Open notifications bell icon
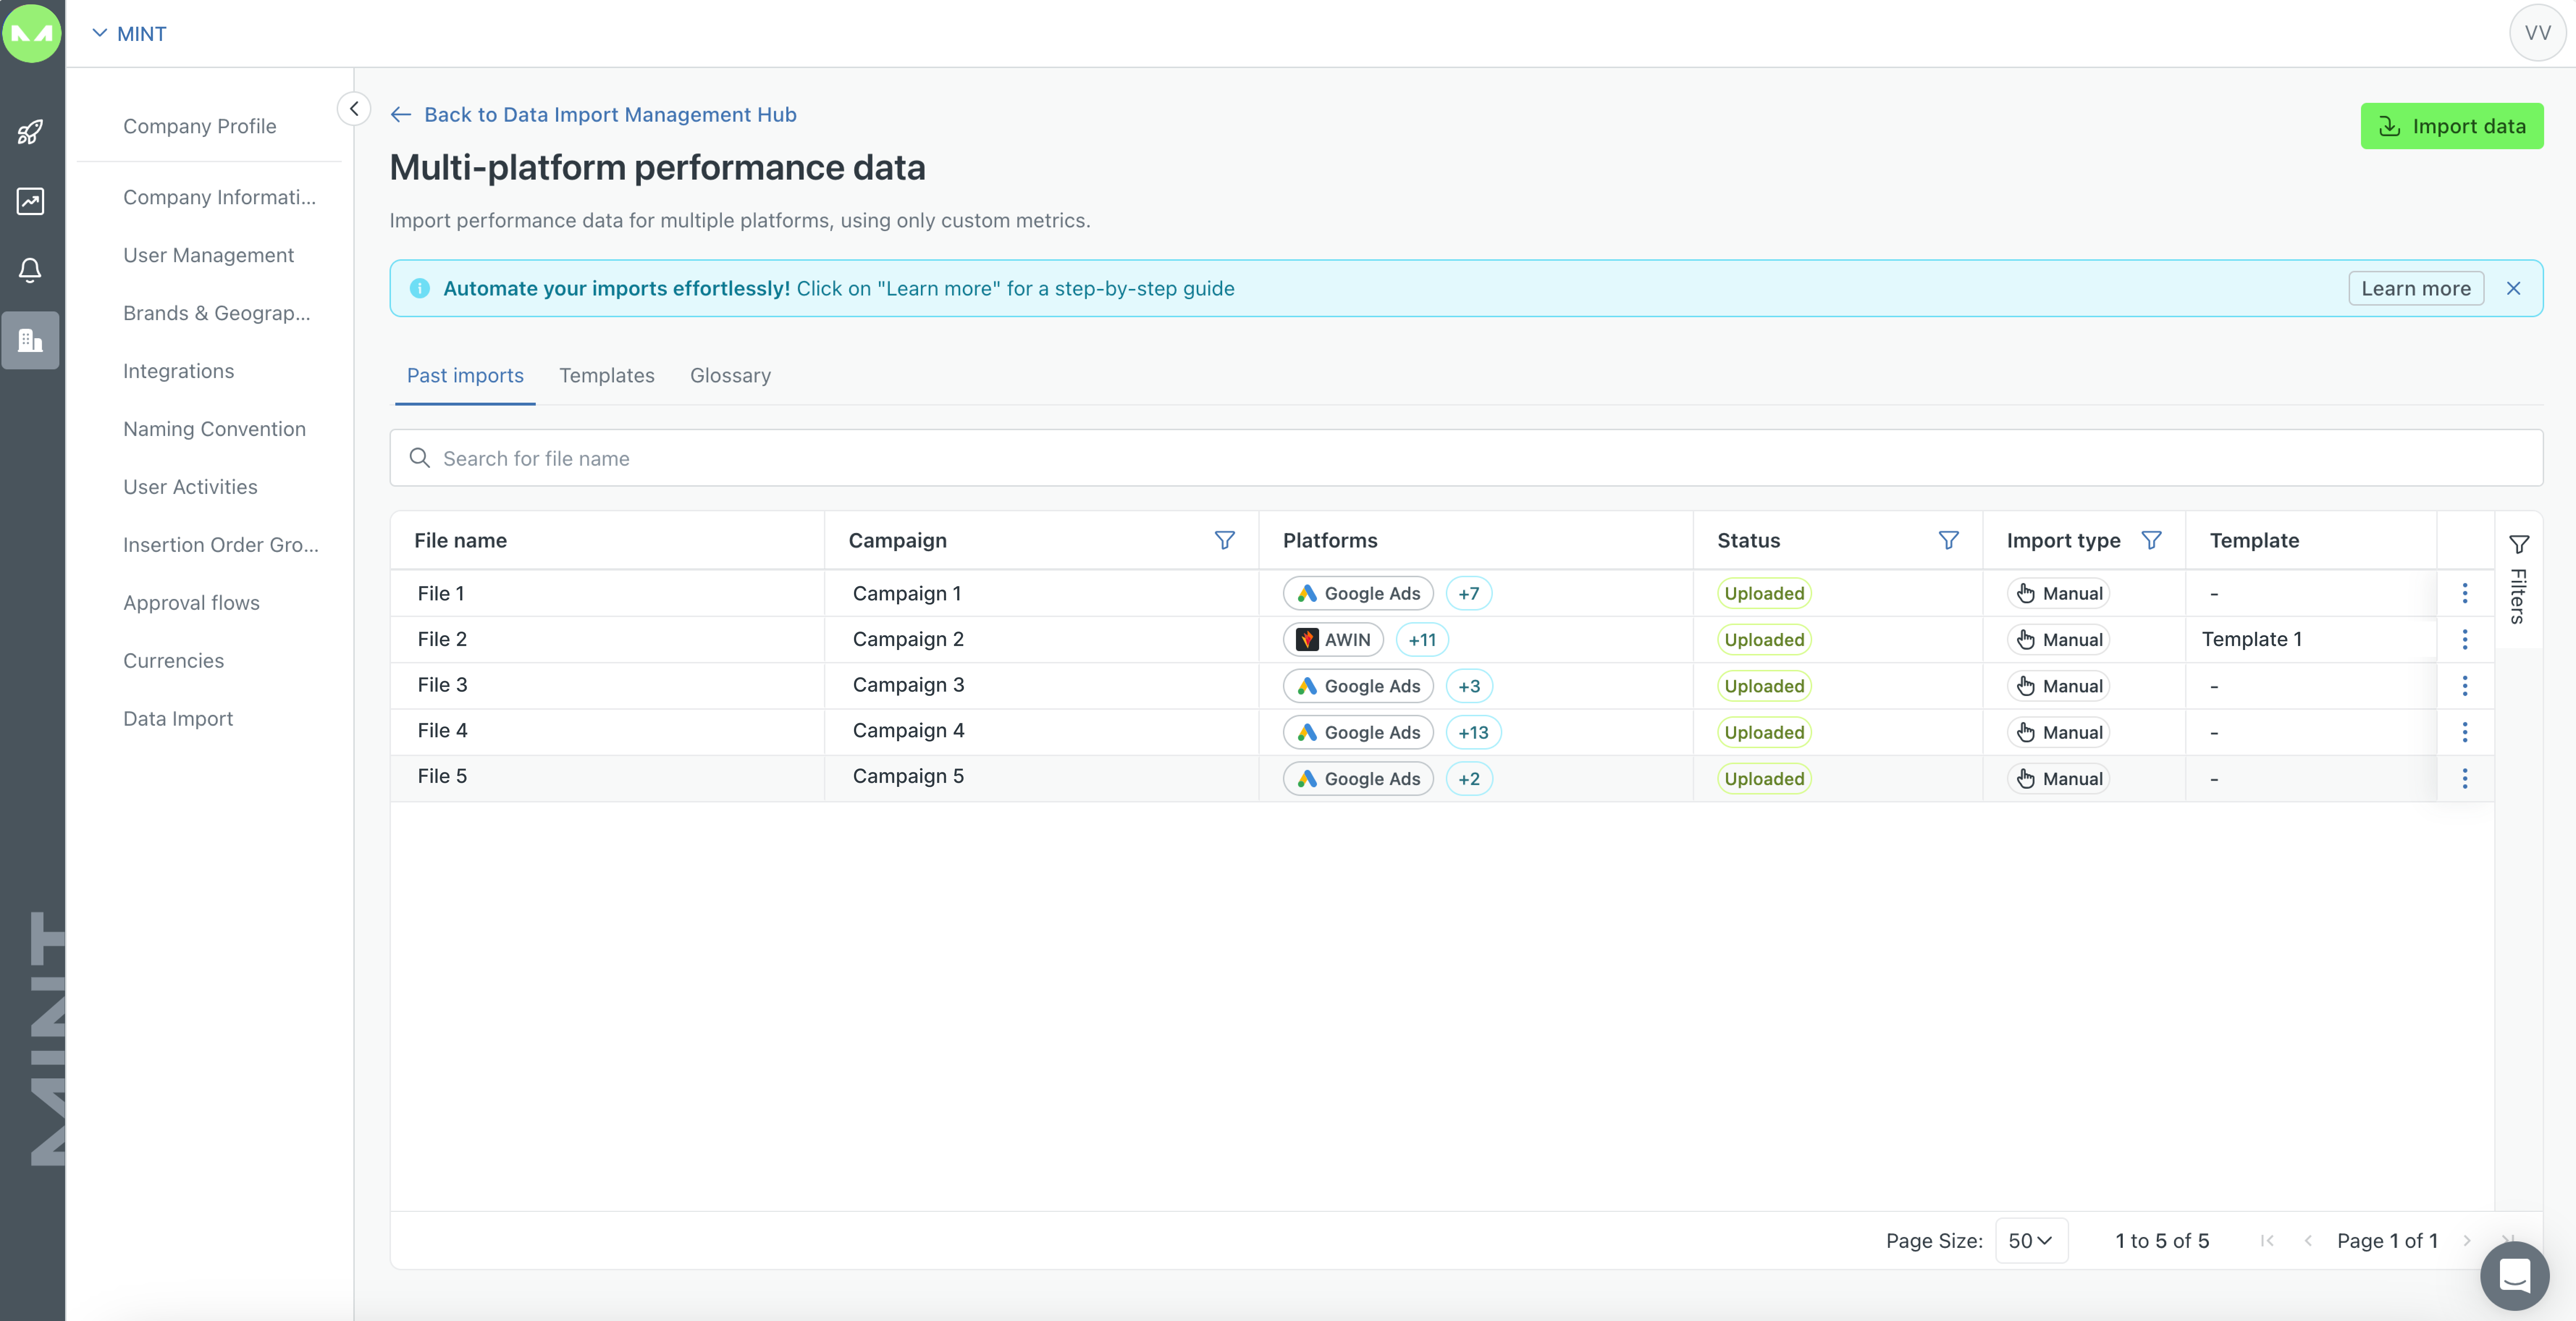The height and width of the screenshot is (1321, 2576). (30, 270)
